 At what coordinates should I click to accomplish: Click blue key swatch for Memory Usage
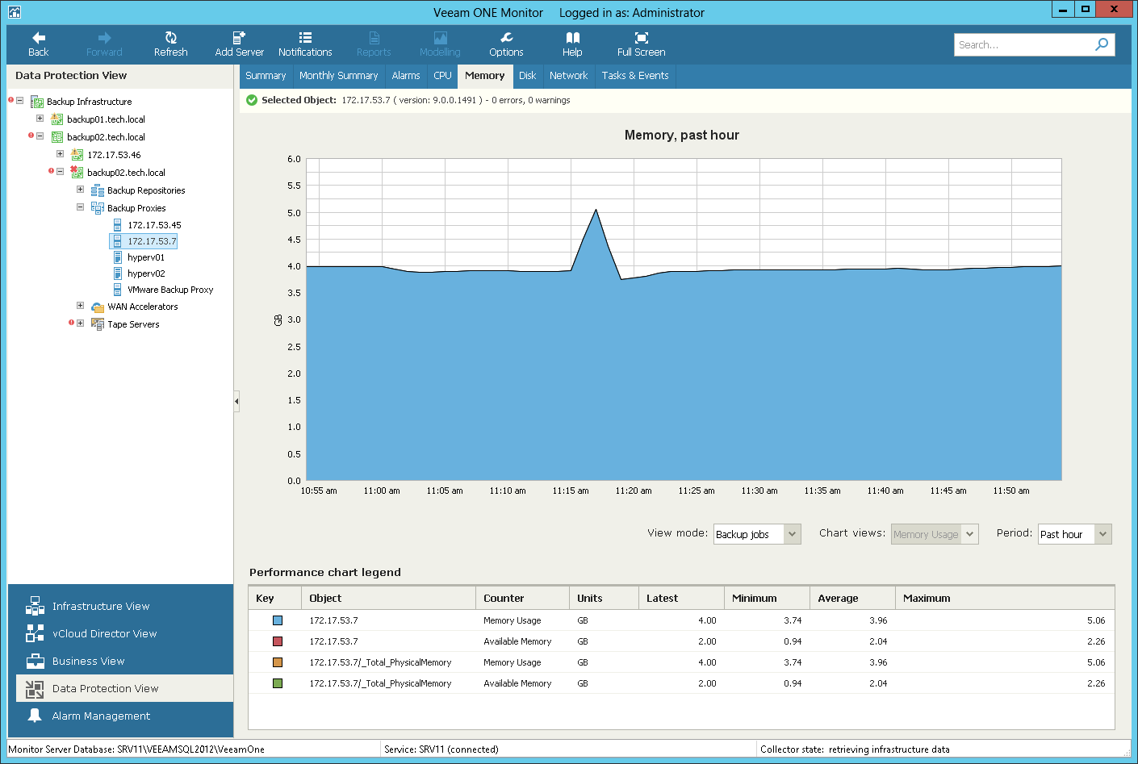pyautogui.click(x=278, y=620)
